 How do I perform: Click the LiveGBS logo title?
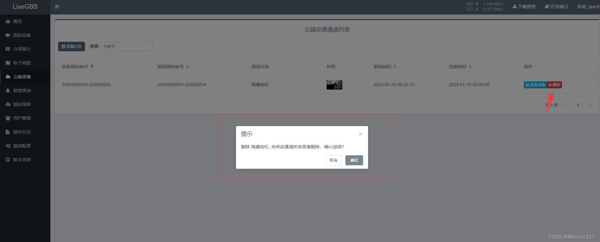click(25, 7)
